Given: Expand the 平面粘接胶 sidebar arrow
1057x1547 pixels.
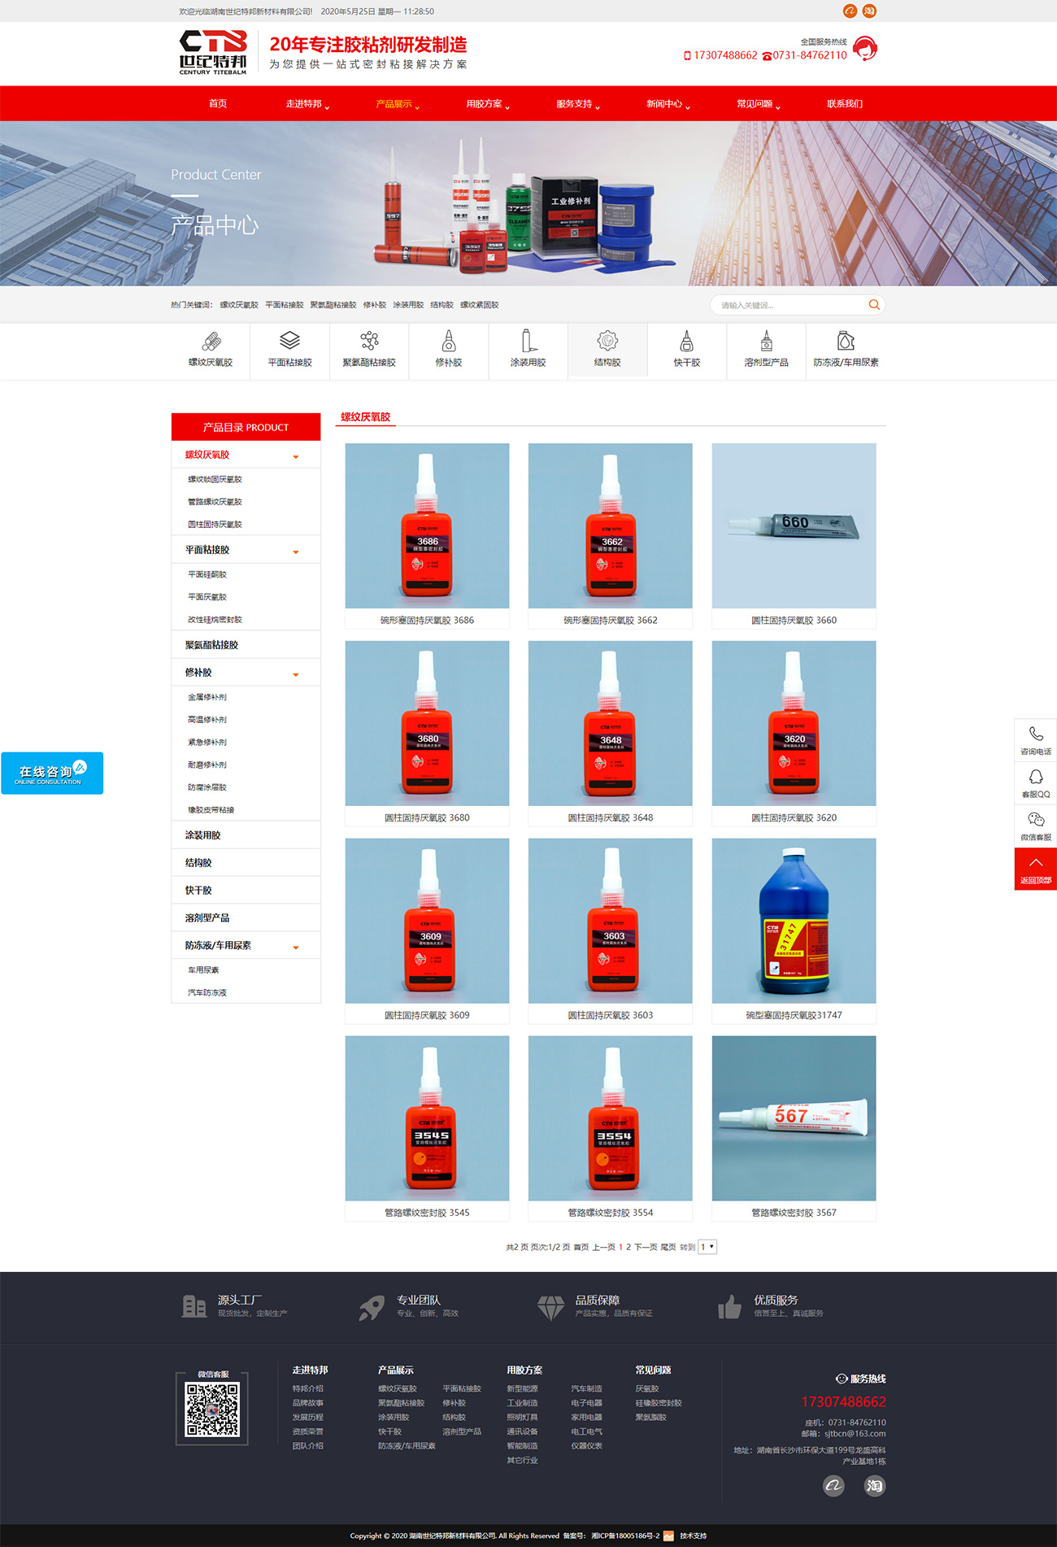Looking at the screenshot, I should click(x=296, y=551).
